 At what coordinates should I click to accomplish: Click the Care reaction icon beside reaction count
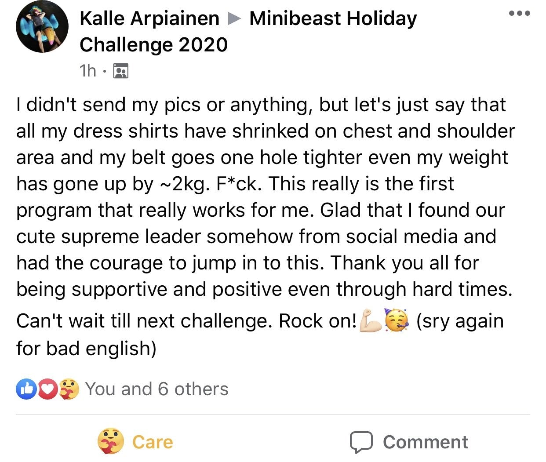click(x=69, y=389)
